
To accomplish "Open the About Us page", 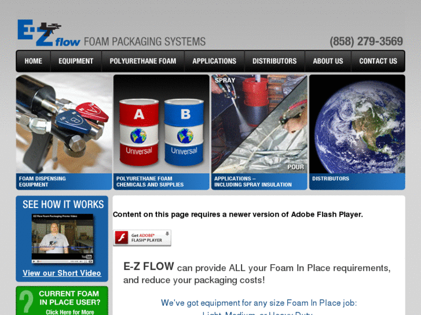I will click(x=328, y=61).
